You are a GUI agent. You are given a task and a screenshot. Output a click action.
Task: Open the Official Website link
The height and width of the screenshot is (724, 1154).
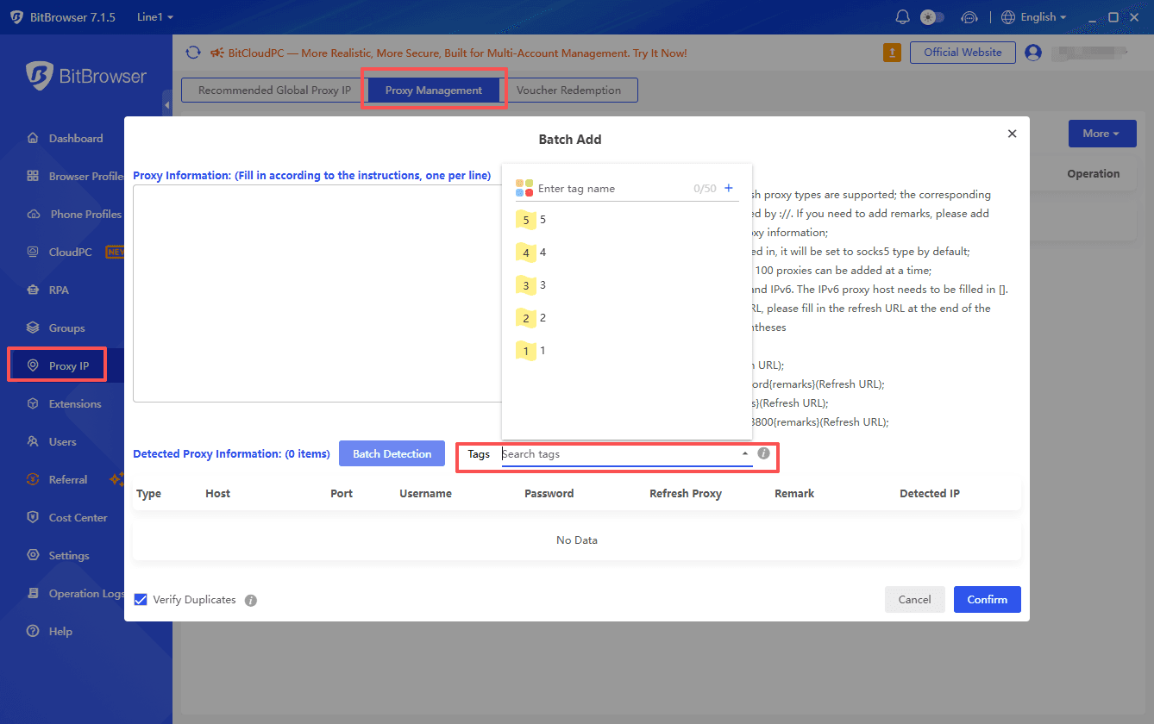(963, 53)
